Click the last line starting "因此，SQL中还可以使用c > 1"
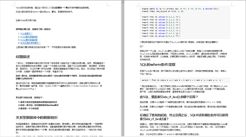The image size is (246, 137). pos(170,134)
